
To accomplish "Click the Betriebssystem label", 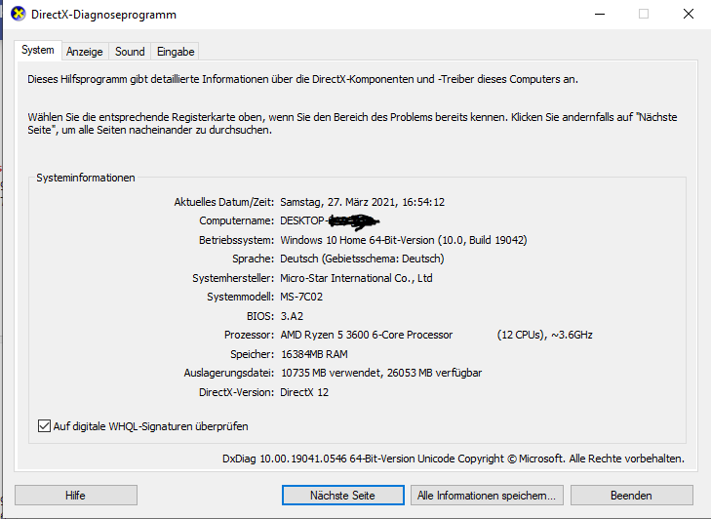I will [x=237, y=240].
